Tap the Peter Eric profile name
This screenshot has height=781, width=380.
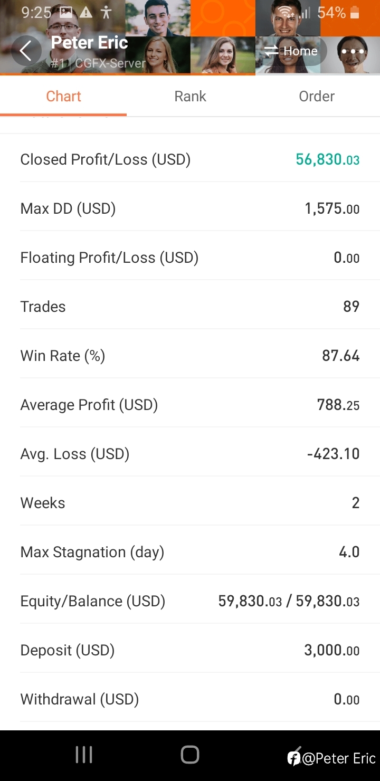pos(89,42)
